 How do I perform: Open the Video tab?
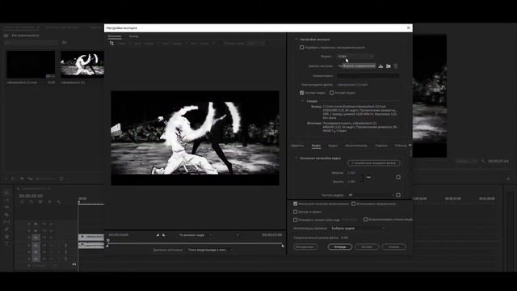click(316, 145)
